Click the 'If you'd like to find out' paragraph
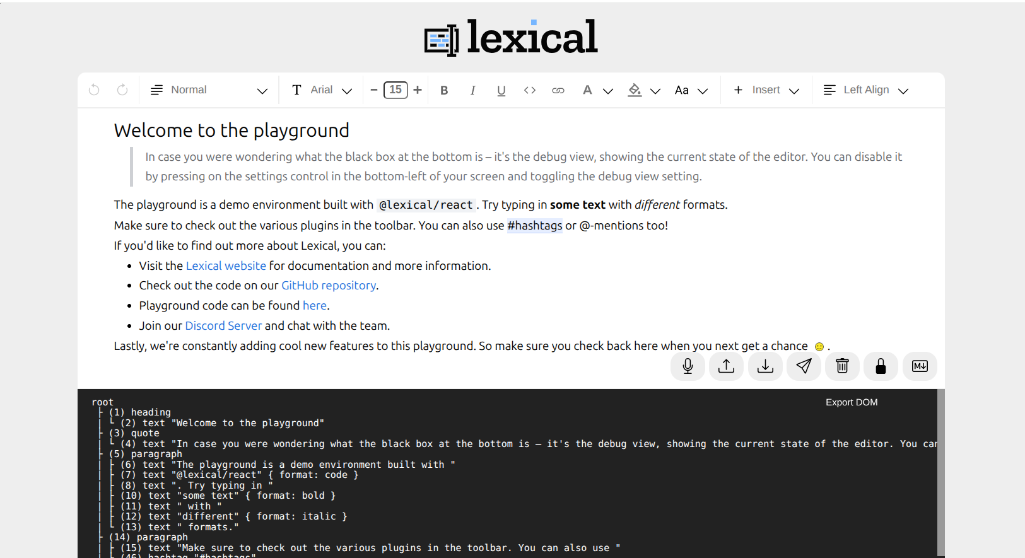The image size is (1025, 558). [250, 246]
